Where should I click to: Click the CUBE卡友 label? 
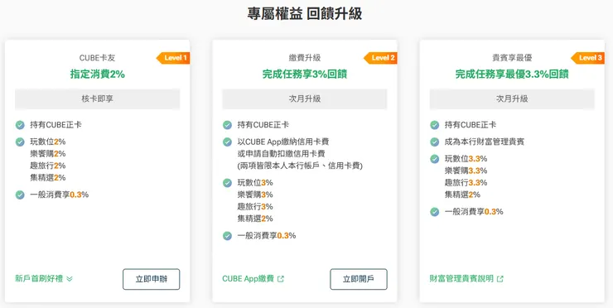[x=98, y=58]
